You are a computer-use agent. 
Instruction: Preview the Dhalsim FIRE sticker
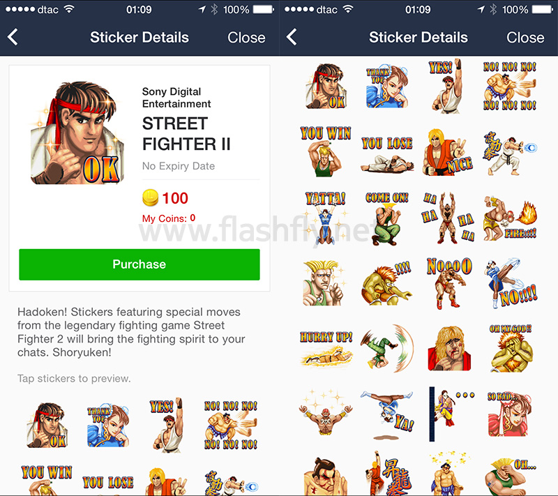(x=510, y=218)
